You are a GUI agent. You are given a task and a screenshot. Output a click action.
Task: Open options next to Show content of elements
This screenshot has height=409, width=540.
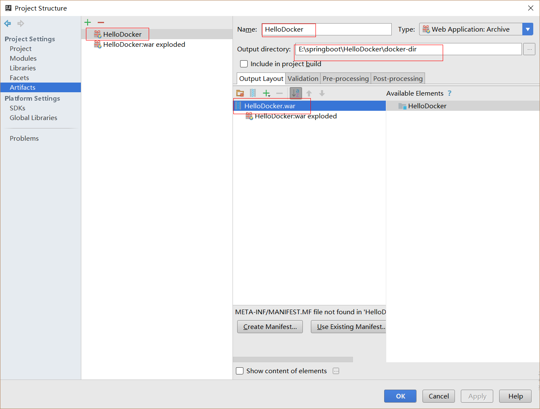pos(336,371)
